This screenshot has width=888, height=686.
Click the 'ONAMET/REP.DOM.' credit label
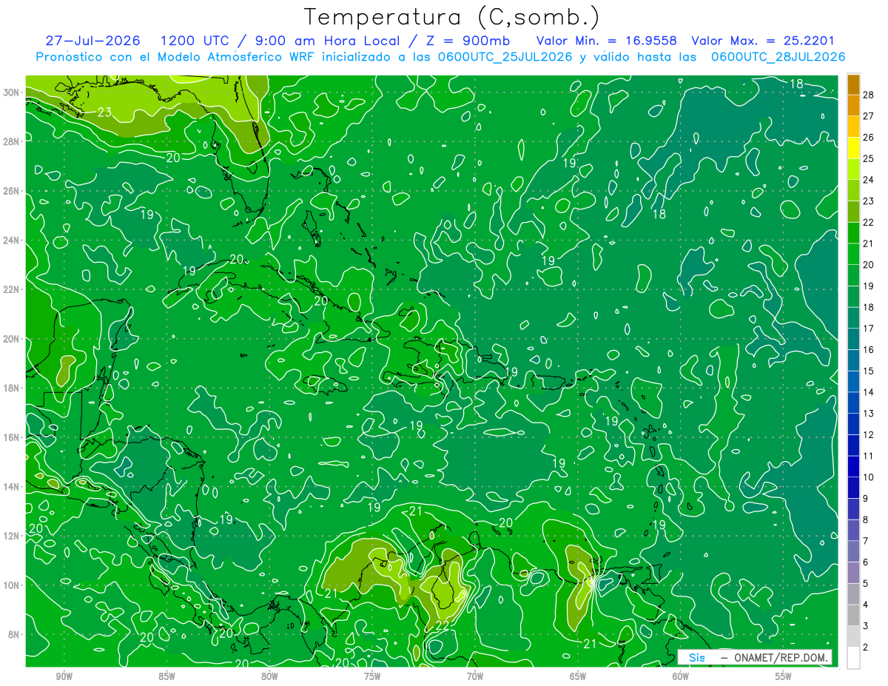tap(781, 657)
